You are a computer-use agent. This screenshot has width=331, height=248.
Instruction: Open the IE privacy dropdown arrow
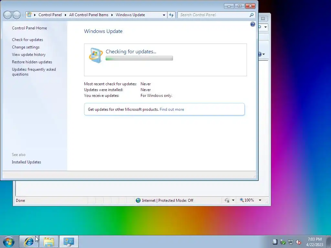[233, 200]
